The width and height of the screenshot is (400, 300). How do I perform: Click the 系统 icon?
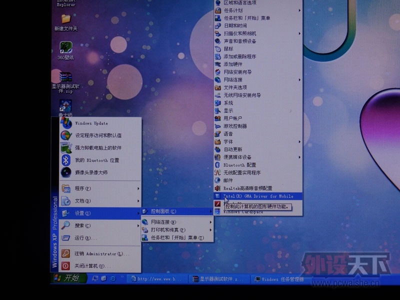(x=217, y=103)
